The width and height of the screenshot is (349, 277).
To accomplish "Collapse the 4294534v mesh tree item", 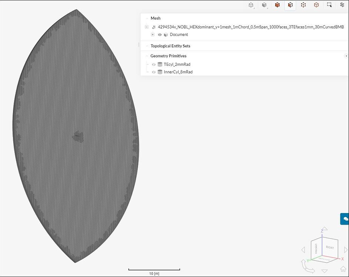I will coord(147,27).
